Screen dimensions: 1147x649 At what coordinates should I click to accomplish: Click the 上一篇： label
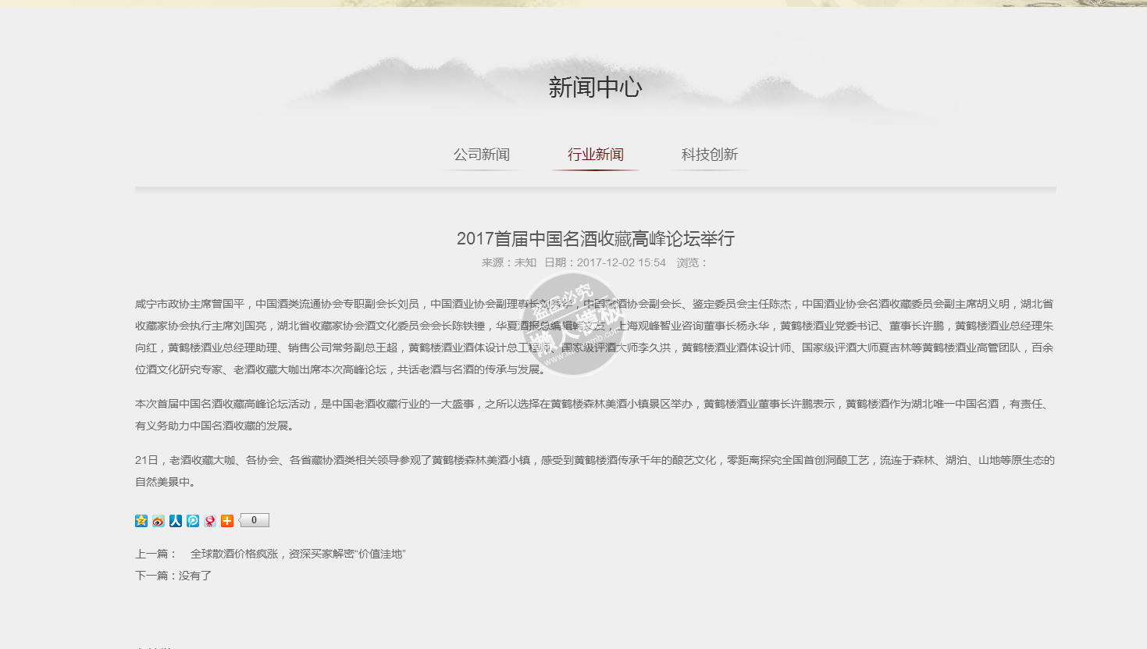156,554
